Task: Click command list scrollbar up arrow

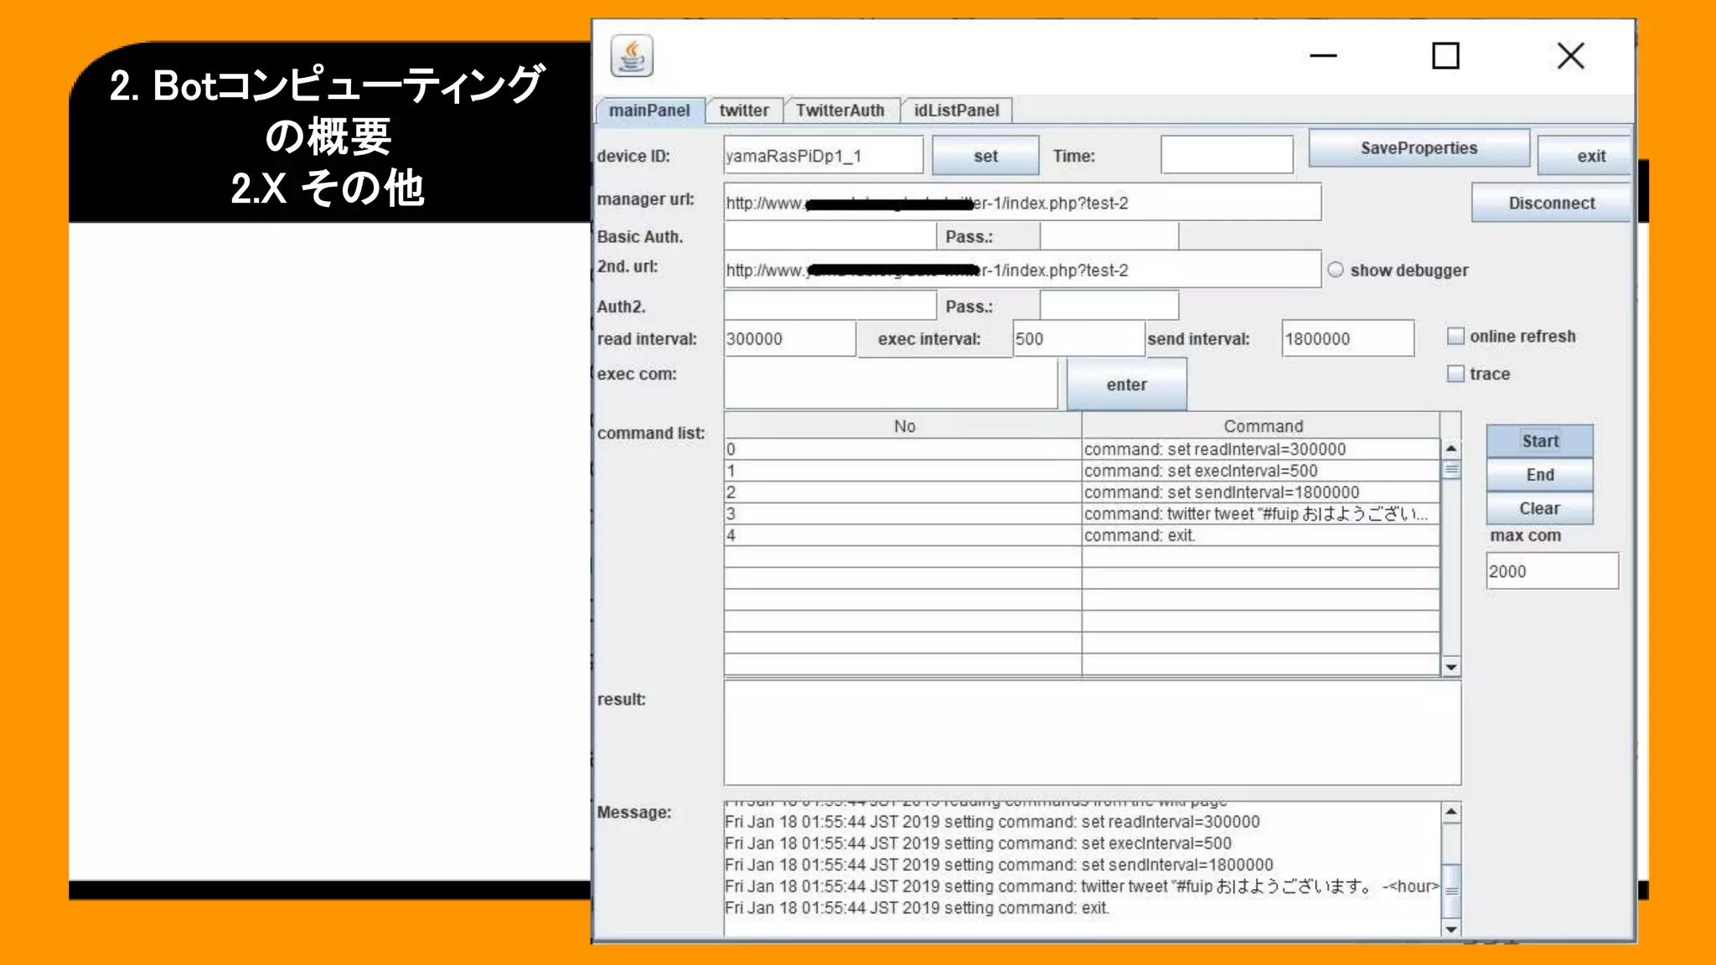Action: 1451,449
